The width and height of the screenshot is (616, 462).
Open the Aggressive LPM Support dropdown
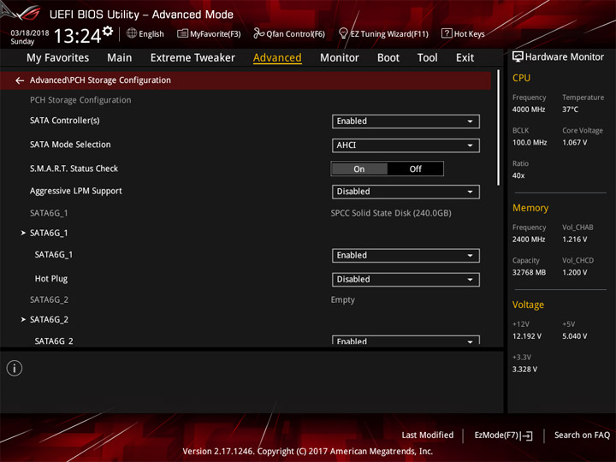pos(406,192)
